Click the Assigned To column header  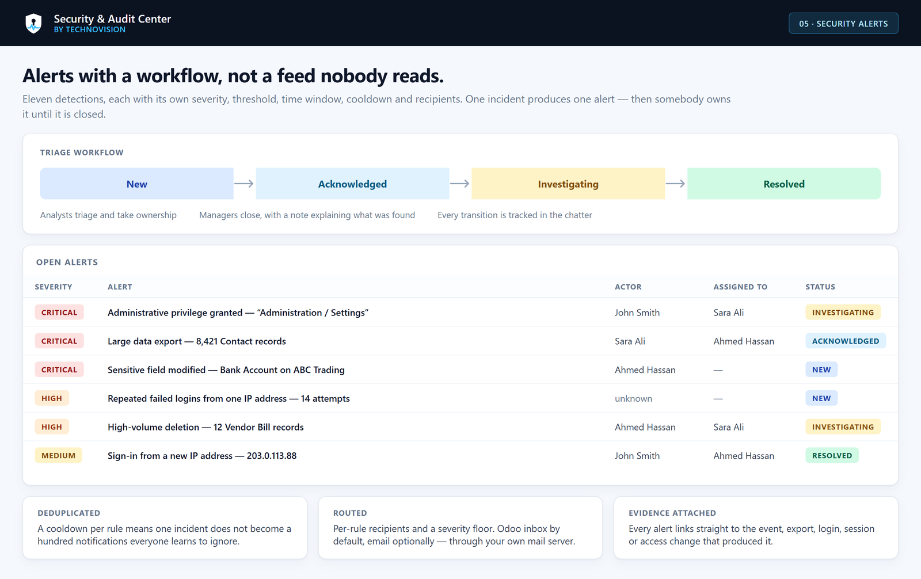pyautogui.click(x=740, y=287)
